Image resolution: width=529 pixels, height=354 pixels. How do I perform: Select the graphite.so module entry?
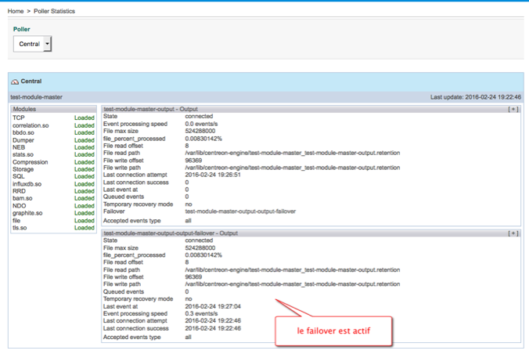(27, 213)
